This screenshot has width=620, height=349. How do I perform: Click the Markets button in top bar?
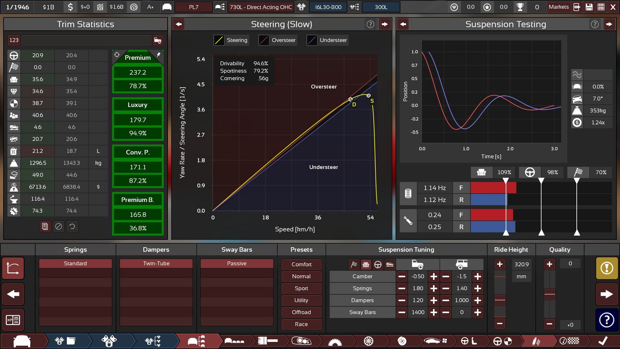click(x=558, y=7)
